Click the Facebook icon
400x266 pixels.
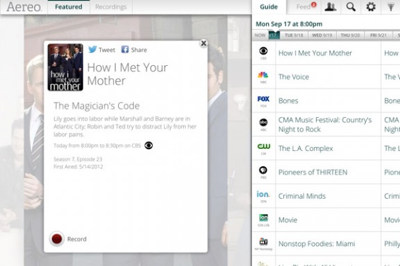tap(125, 49)
